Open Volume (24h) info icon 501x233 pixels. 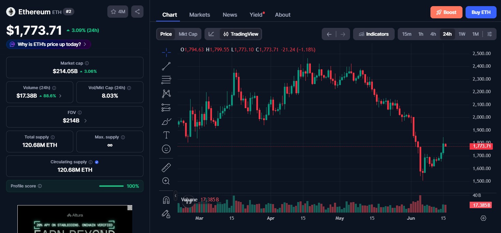point(54,88)
